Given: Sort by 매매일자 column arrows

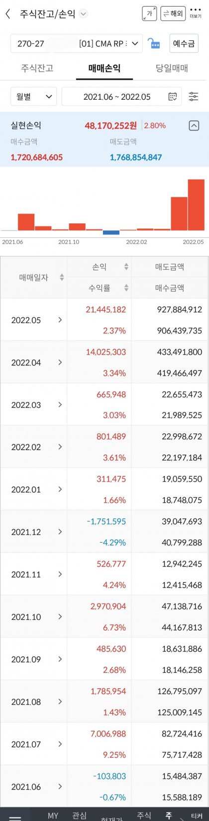Looking at the screenshot, I should pos(62,277).
